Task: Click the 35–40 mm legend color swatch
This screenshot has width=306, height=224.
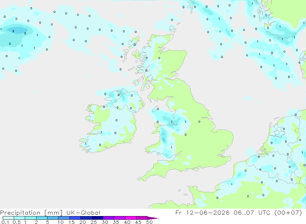Action: tap(120, 218)
